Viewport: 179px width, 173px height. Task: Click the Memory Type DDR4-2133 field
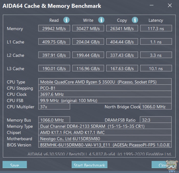click(x=105, y=126)
